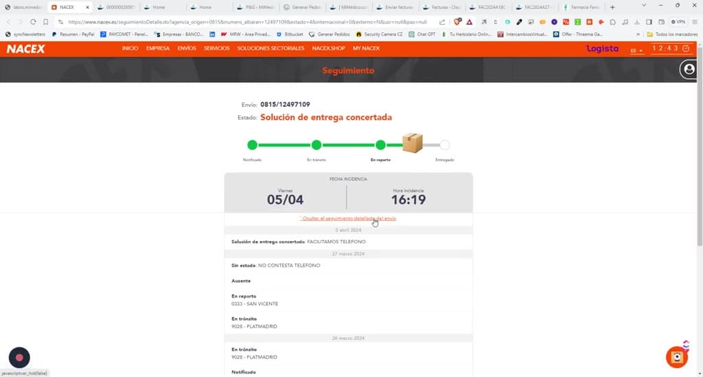This screenshot has height=377, width=703.
Task: Click Ocultar el seguimiento detallado del envío
Action: click(348, 219)
